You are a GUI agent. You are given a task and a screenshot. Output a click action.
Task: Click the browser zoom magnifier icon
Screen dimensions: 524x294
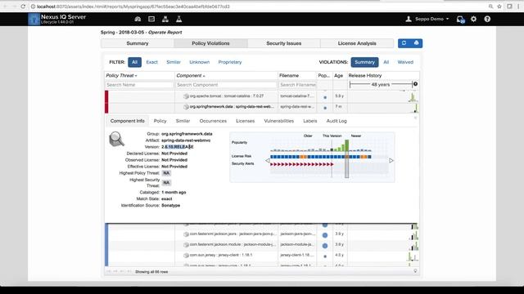pyautogui.click(x=490, y=7)
